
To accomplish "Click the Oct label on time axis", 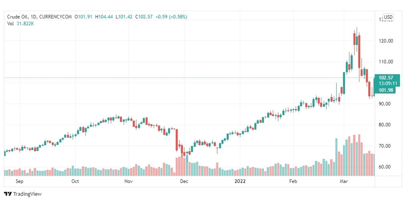I will 75,181.
